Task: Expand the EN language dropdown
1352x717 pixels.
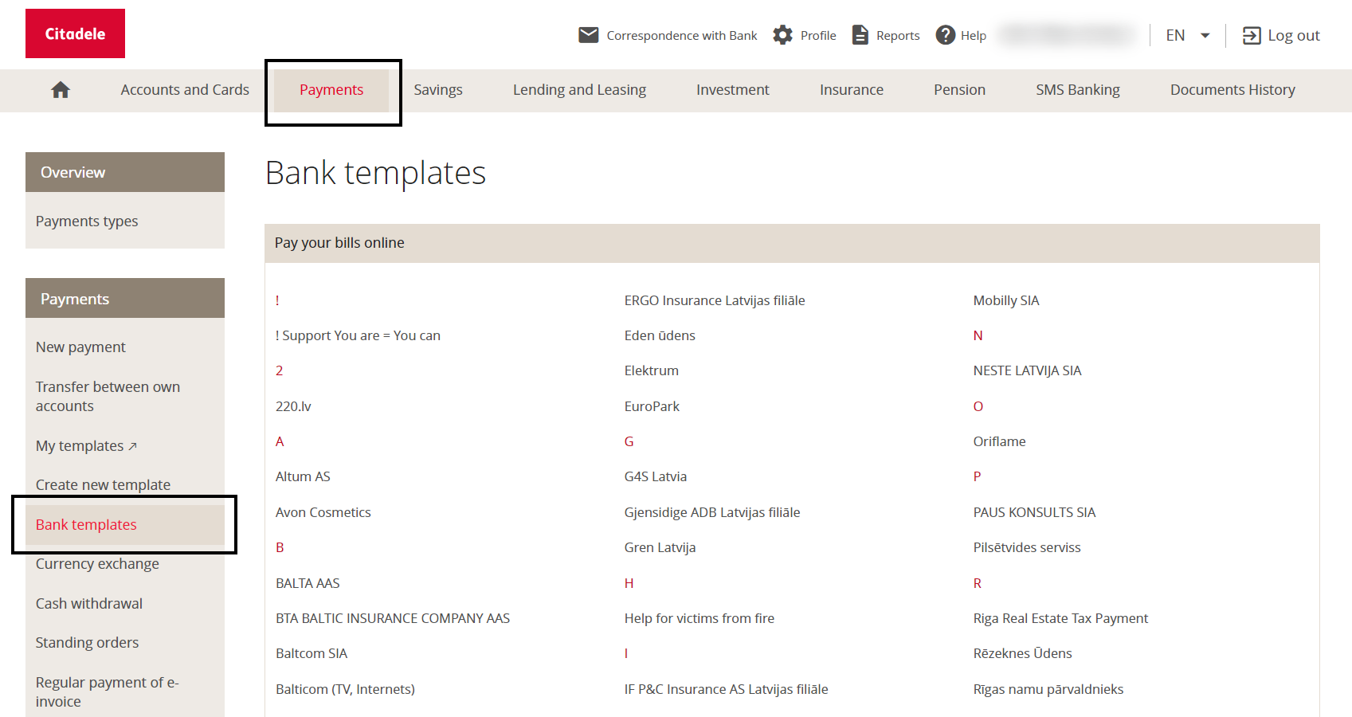Action: coord(1188,35)
